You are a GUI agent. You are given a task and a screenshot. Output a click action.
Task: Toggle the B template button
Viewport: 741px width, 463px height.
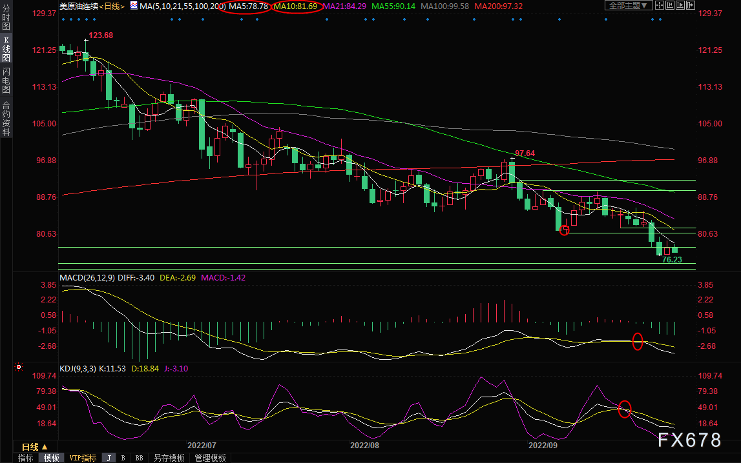[x=123, y=458]
